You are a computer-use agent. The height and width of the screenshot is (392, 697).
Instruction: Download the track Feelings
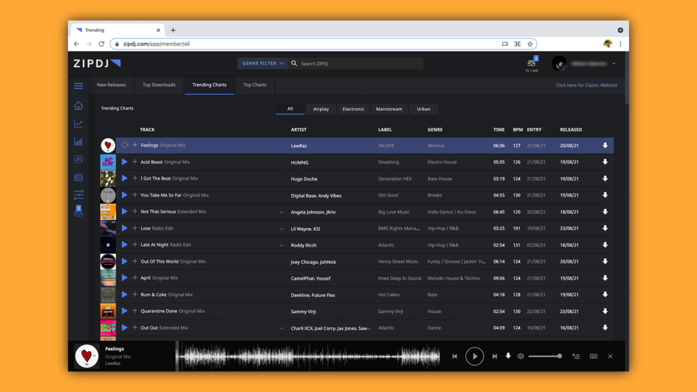605,146
